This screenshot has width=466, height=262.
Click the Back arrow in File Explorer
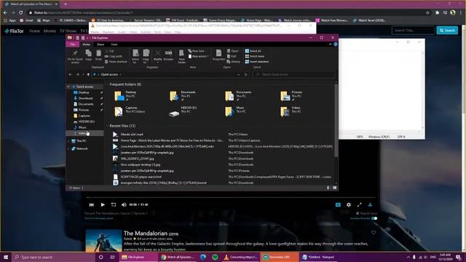coord(71,74)
